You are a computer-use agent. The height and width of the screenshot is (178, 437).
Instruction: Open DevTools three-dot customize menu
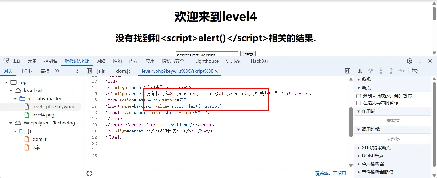pos(420,61)
